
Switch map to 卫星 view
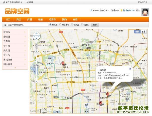pos(144,31)
